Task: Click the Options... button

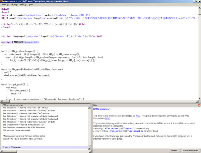Action: pos(175,150)
